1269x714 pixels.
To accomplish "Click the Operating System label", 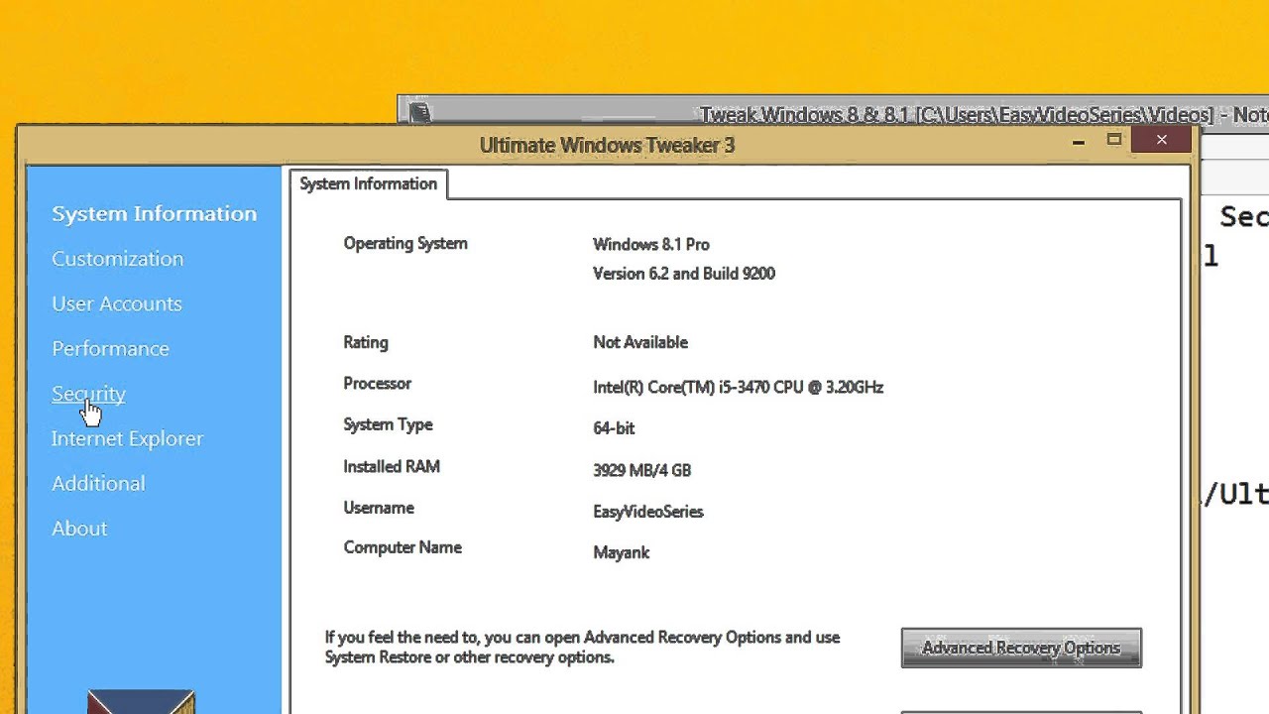I will (405, 244).
